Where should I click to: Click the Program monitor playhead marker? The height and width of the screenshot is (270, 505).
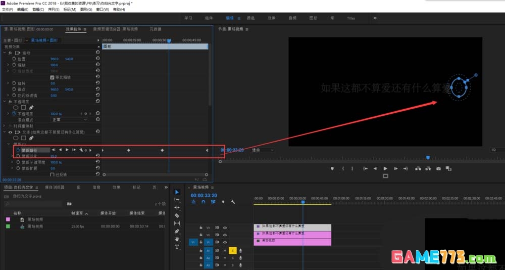click(x=428, y=157)
